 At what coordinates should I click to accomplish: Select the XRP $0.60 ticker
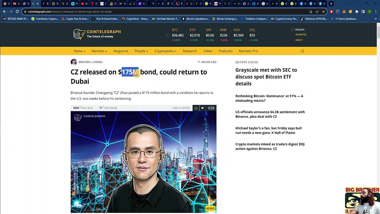[210, 35]
